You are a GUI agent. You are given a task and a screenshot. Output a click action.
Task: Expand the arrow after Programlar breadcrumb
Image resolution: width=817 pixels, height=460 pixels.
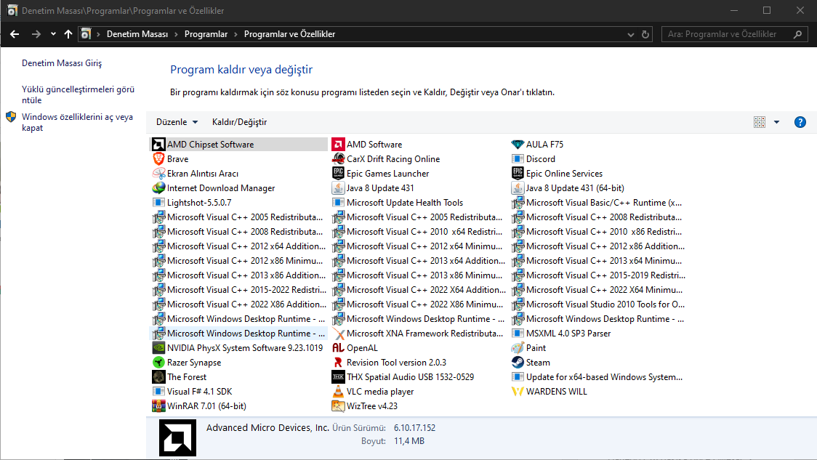236,34
